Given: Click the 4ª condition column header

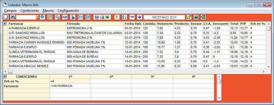Looking at the screenshot, I should [193, 76].
